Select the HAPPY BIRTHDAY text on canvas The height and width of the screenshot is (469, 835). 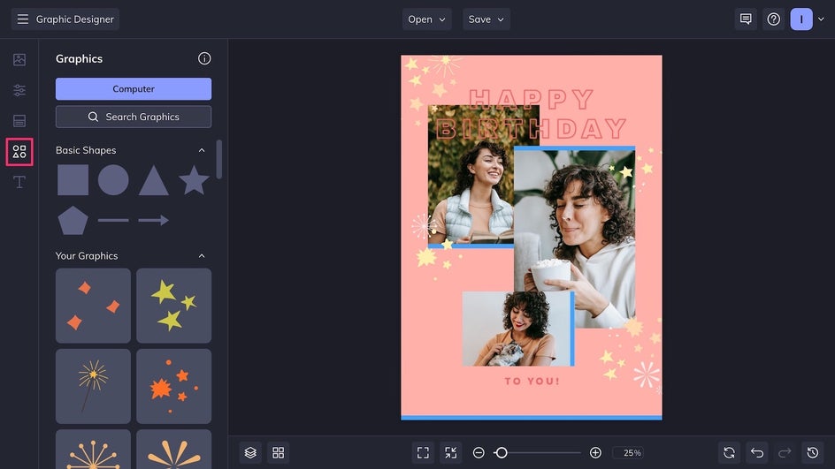coord(531,114)
